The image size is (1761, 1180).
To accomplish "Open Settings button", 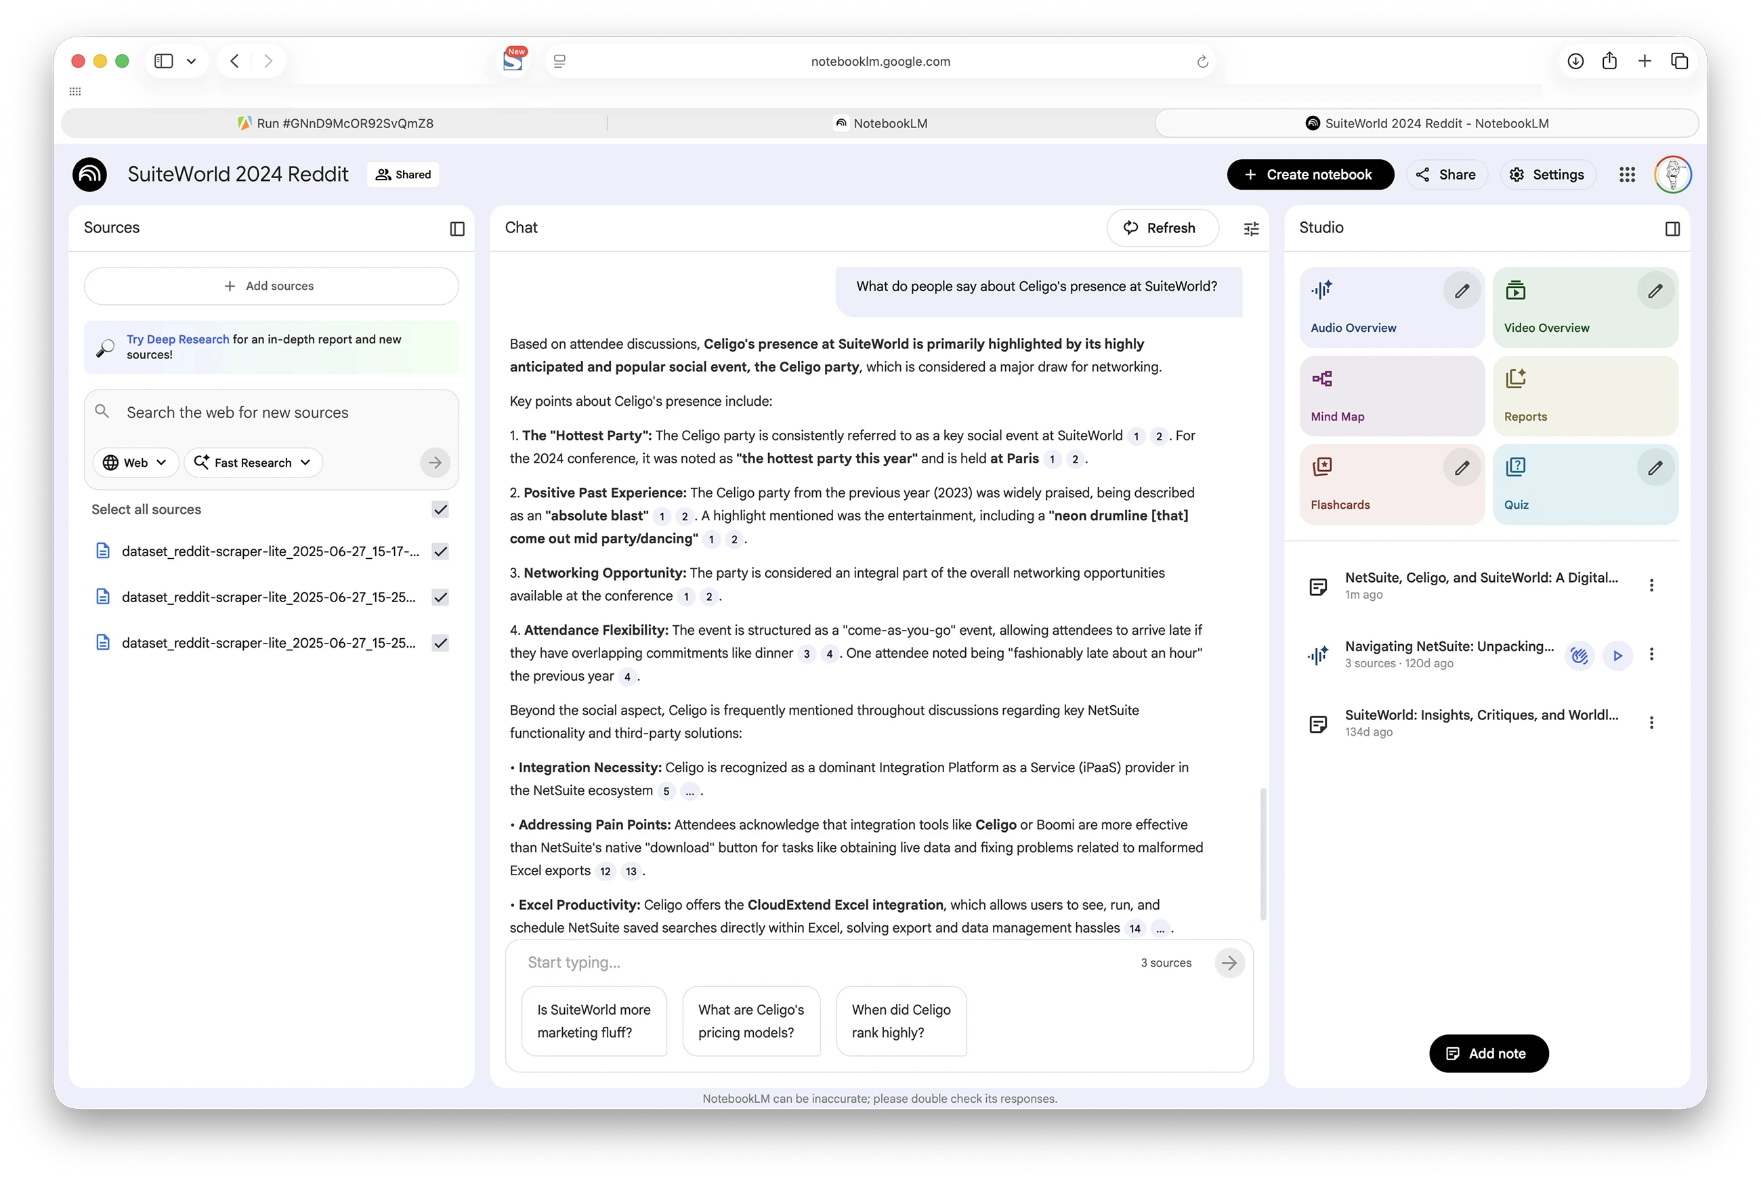I will [1548, 175].
